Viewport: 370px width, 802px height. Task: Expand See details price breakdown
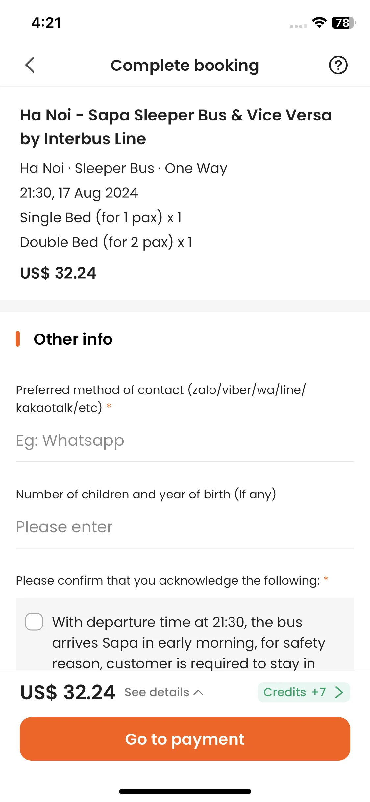coord(163,692)
